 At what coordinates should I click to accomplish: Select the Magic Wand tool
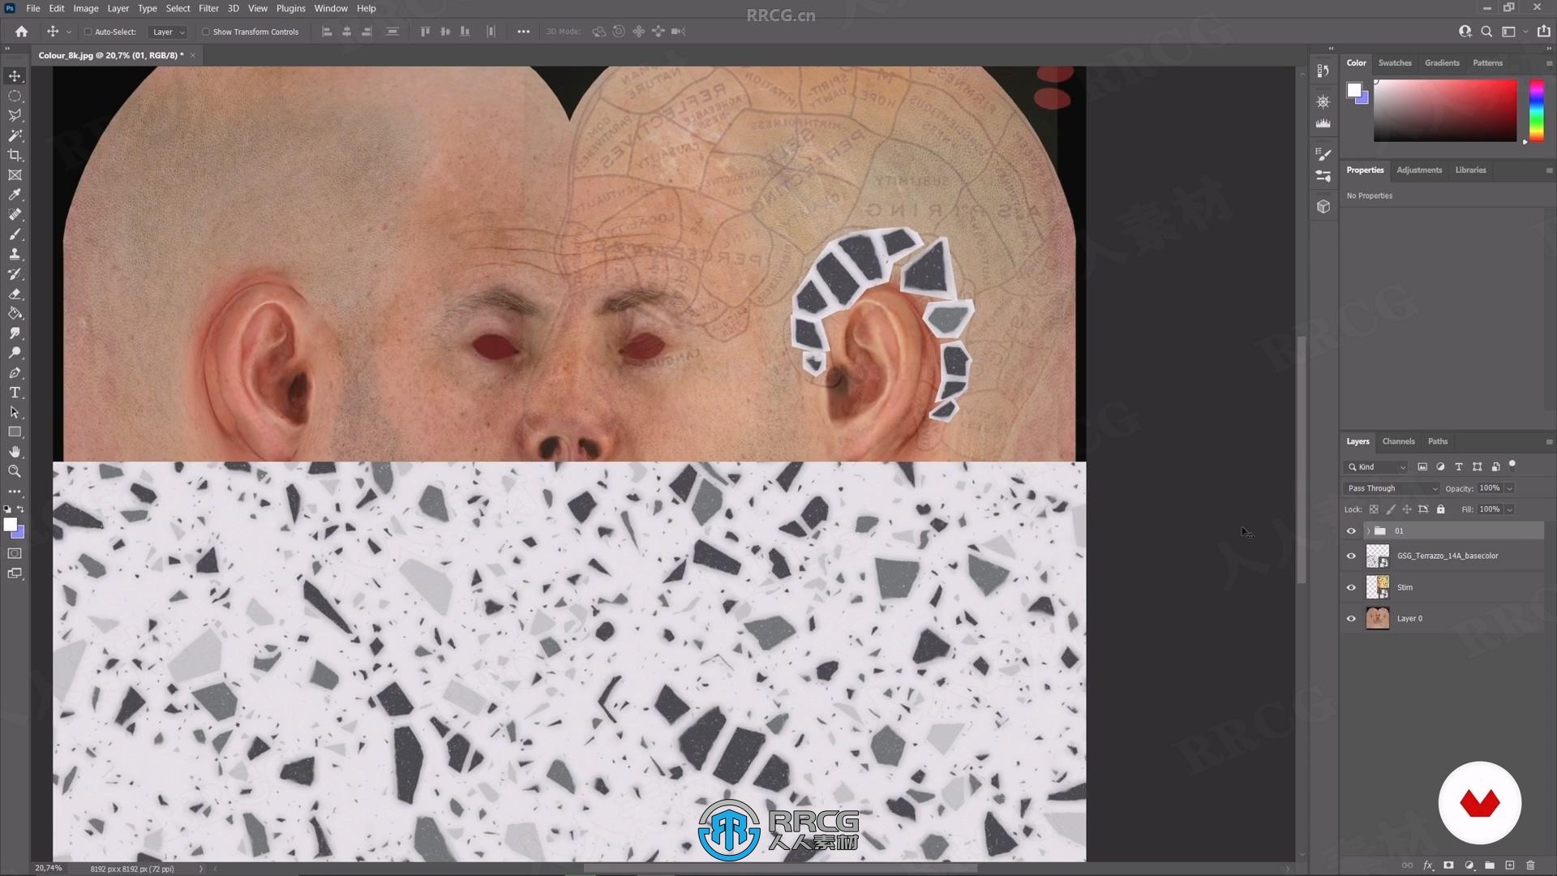click(x=15, y=135)
